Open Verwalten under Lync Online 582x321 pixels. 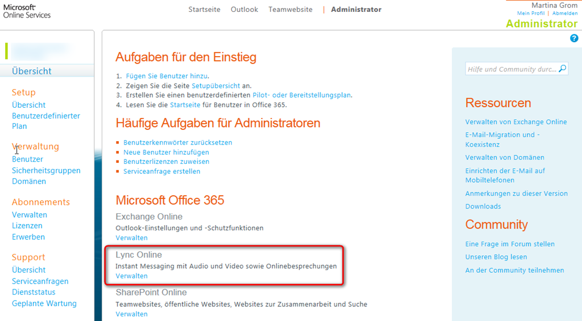131,276
